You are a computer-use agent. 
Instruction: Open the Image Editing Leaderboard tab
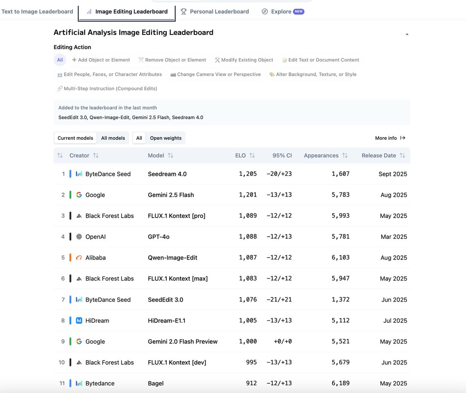coord(127,12)
